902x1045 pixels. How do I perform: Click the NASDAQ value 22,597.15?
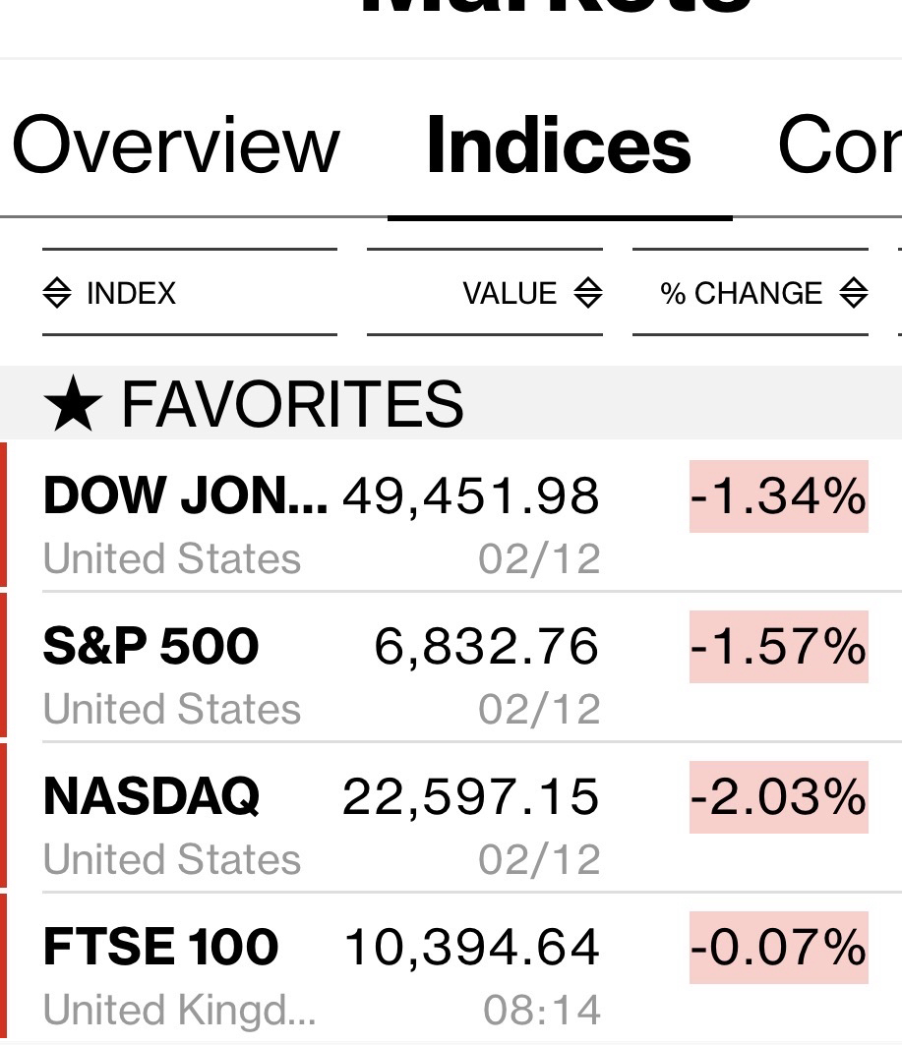pos(470,796)
